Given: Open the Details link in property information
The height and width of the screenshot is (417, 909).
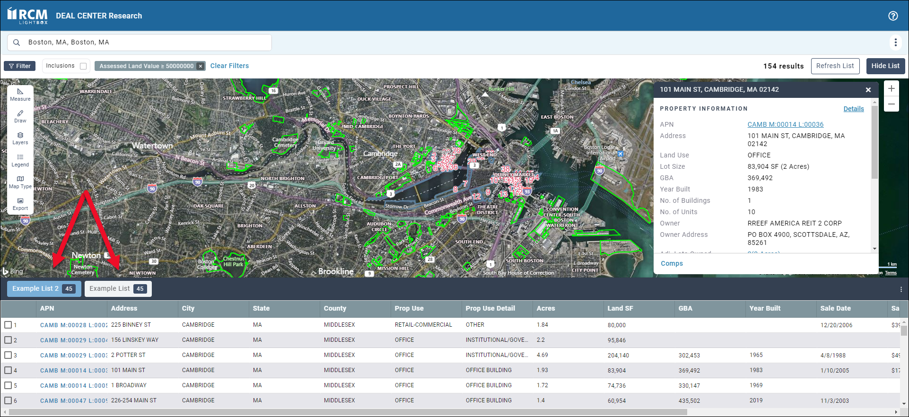Looking at the screenshot, I should coord(853,109).
